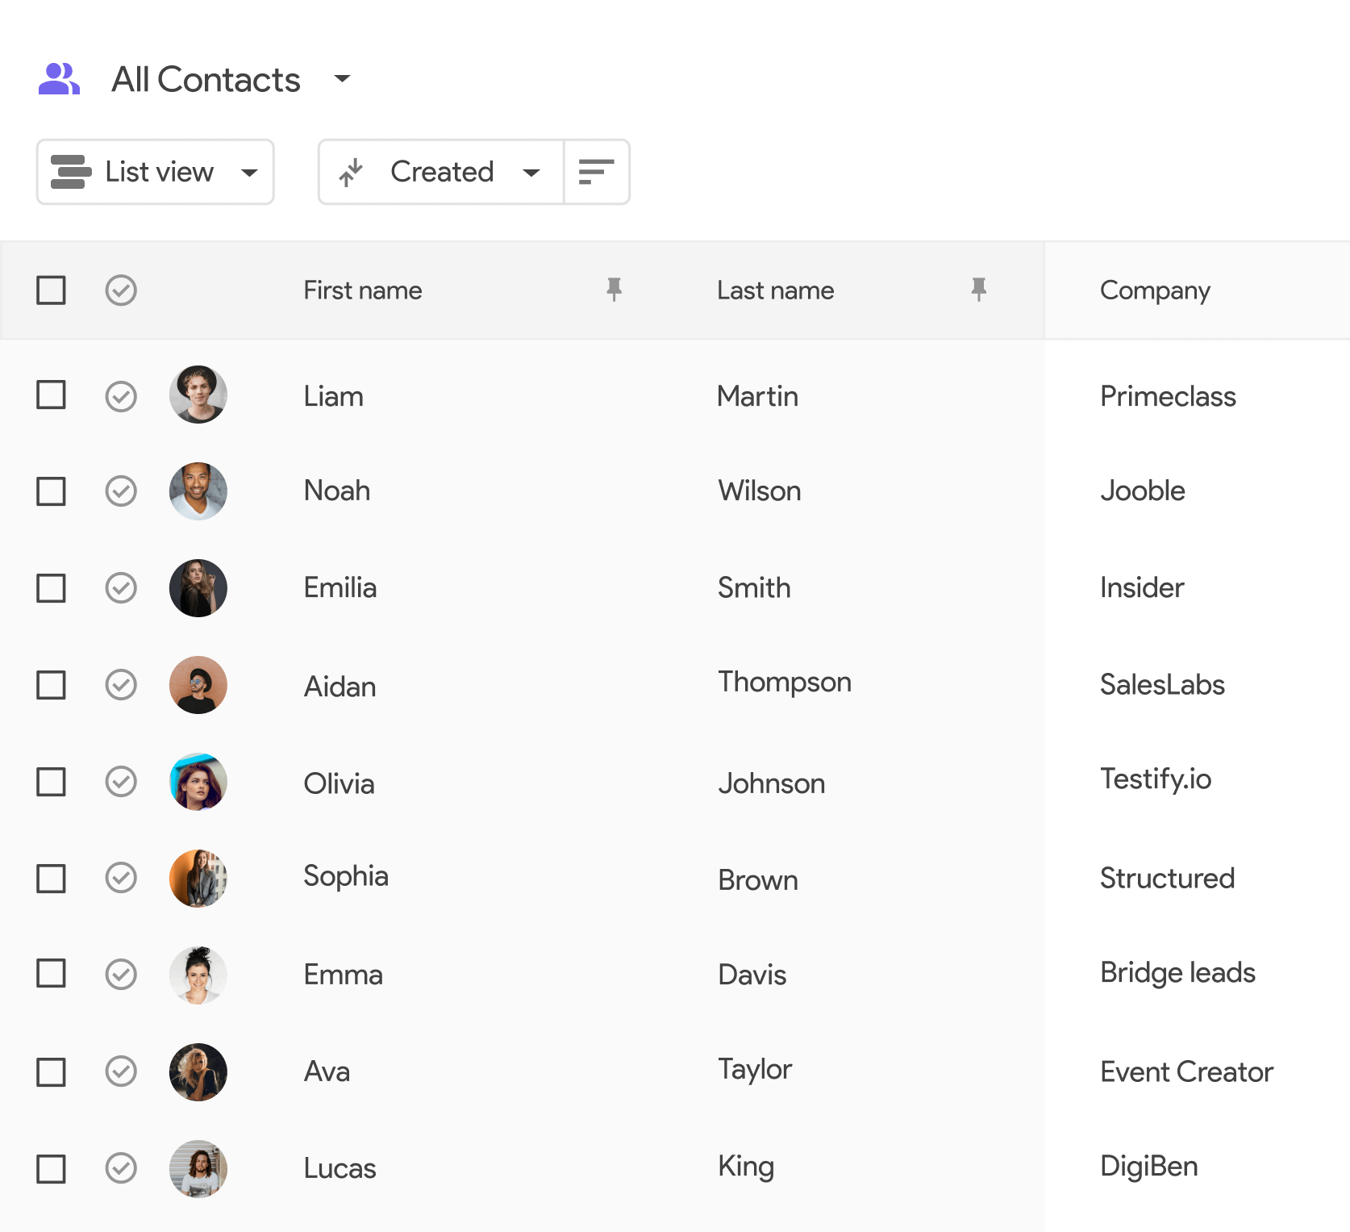Click the company Jooble
1350x1232 pixels.
click(x=1143, y=491)
